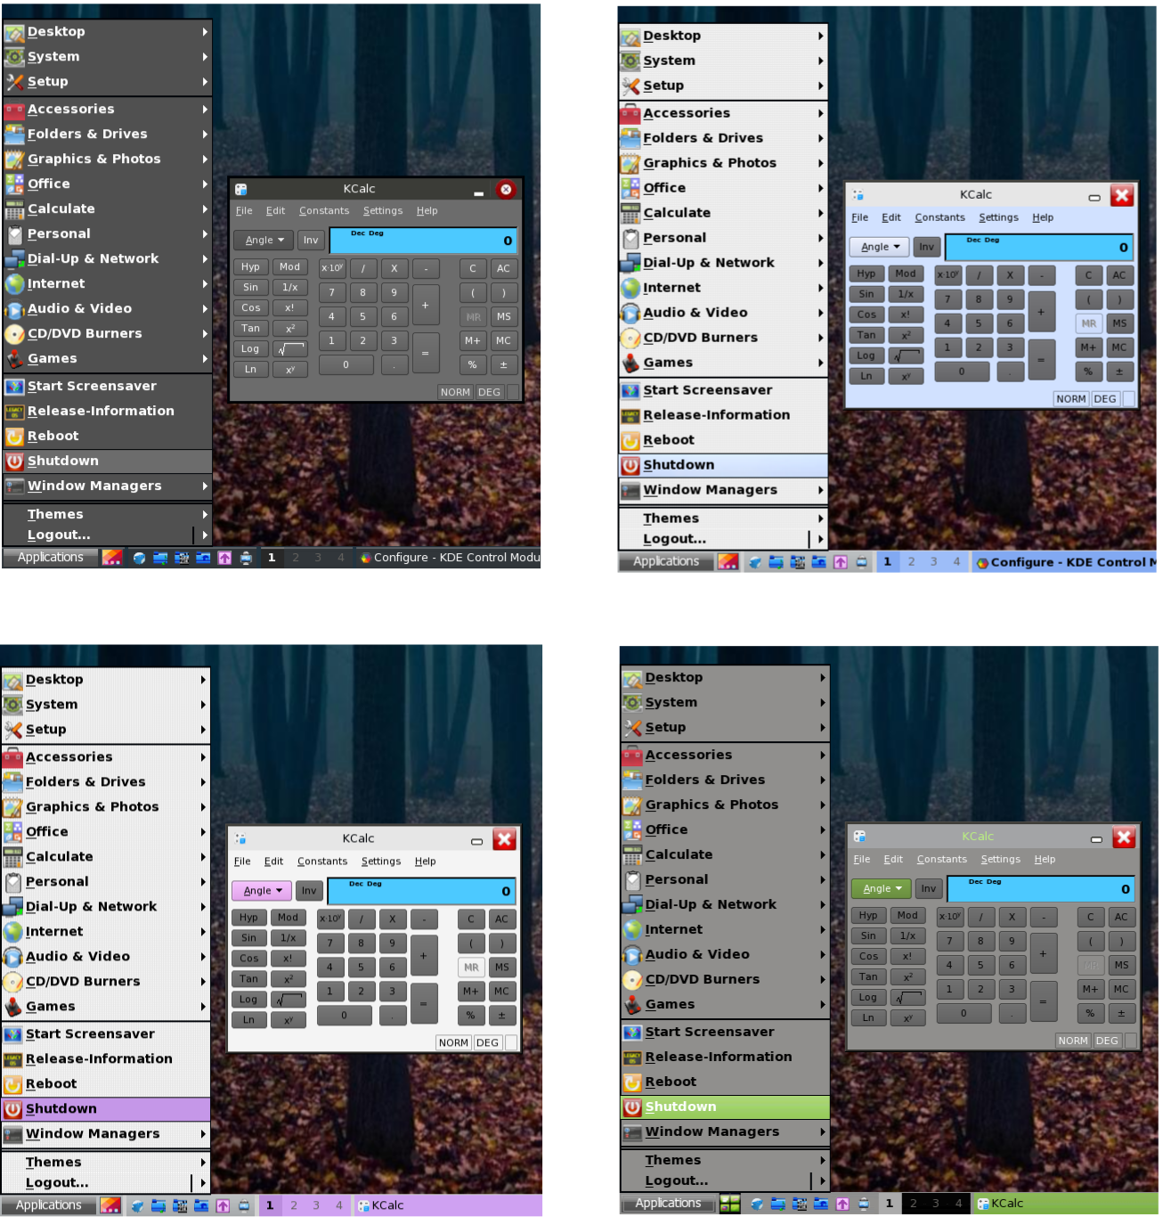The image size is (1163, 1217).
Task: Click equals button in purple-themed KCalc
Action: 423,1004
